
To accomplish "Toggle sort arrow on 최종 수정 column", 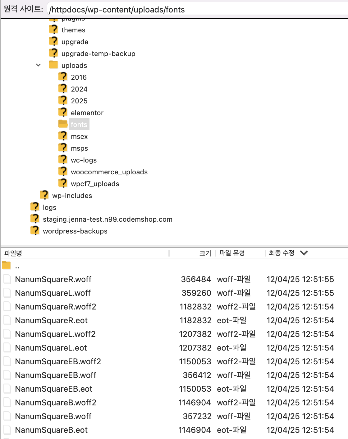I will click(304, 253).
